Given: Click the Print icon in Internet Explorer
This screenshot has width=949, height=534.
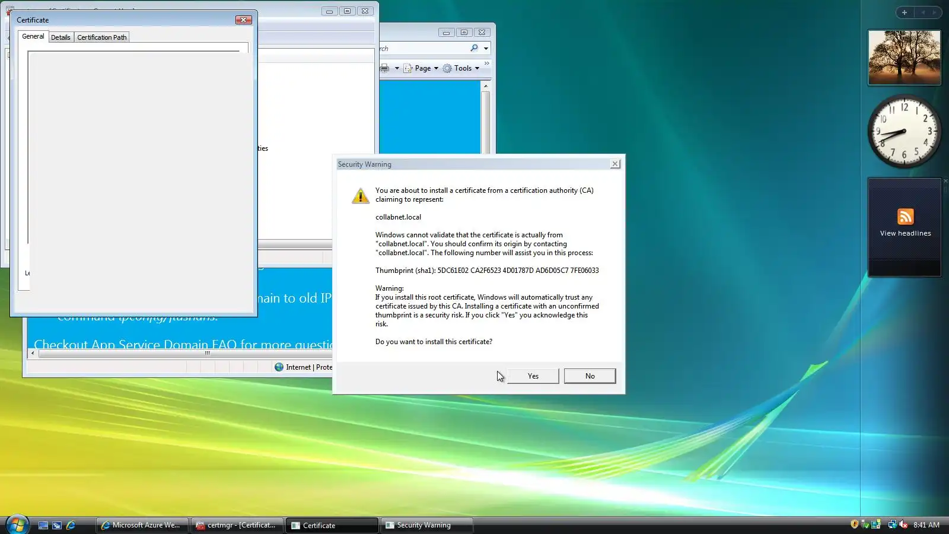Looking at the screenshot, I should click(x=384, y=68).
